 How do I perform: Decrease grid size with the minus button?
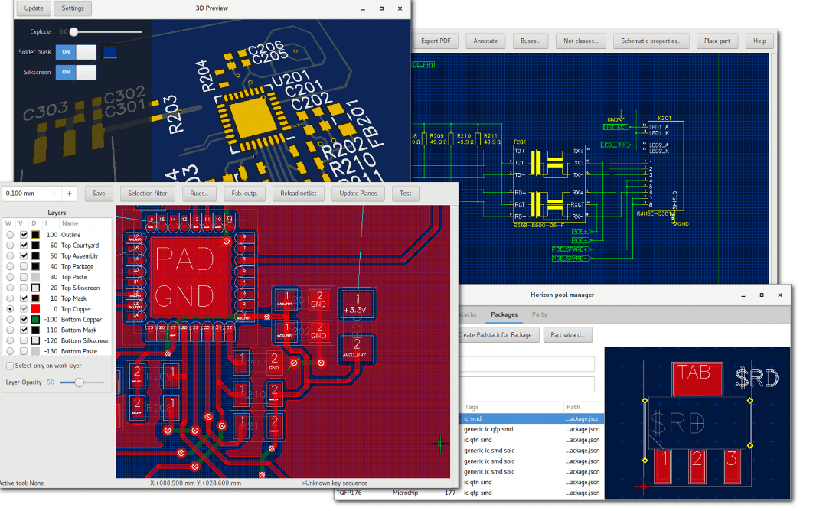click(x=54, y=194)
